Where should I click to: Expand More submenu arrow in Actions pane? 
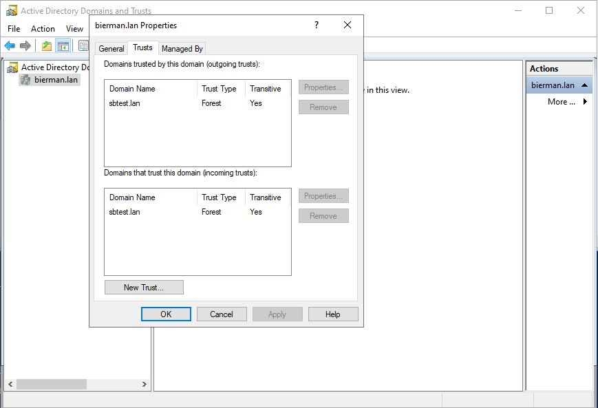point(585,102)
